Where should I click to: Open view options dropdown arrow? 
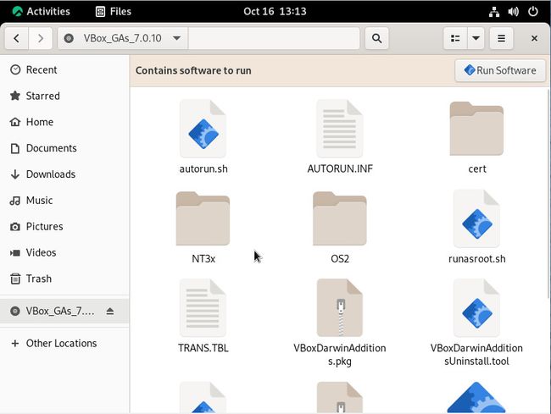(x=476, y=38)
